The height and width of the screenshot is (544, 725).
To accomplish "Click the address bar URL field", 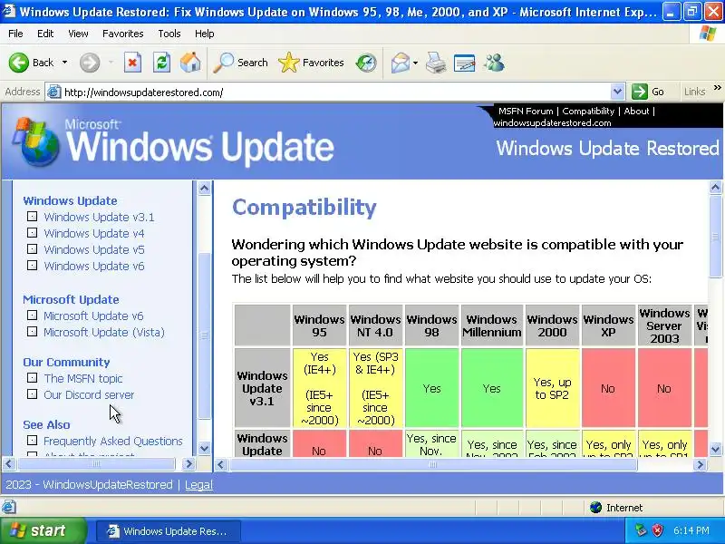I will (336, 92).
